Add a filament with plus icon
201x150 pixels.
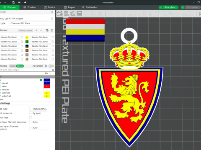point(36,30)
